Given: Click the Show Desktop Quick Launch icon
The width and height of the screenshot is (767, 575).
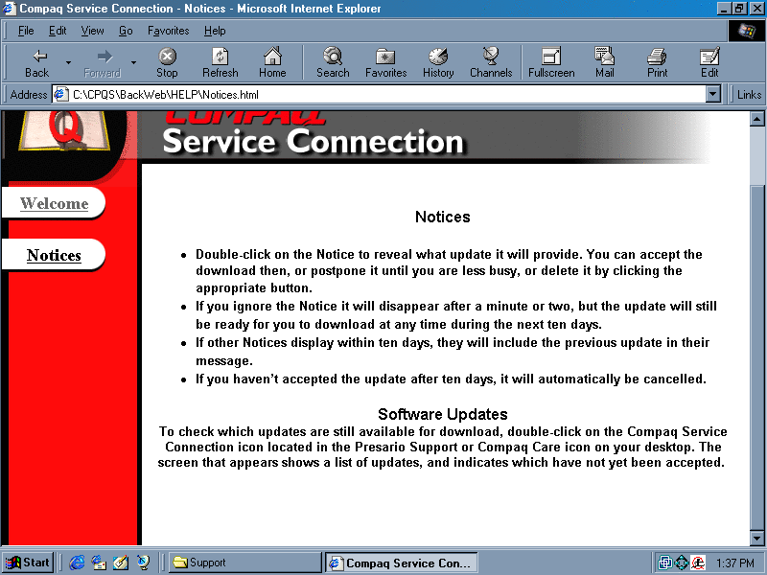Looking at the screenshot, I should [121, 563].
